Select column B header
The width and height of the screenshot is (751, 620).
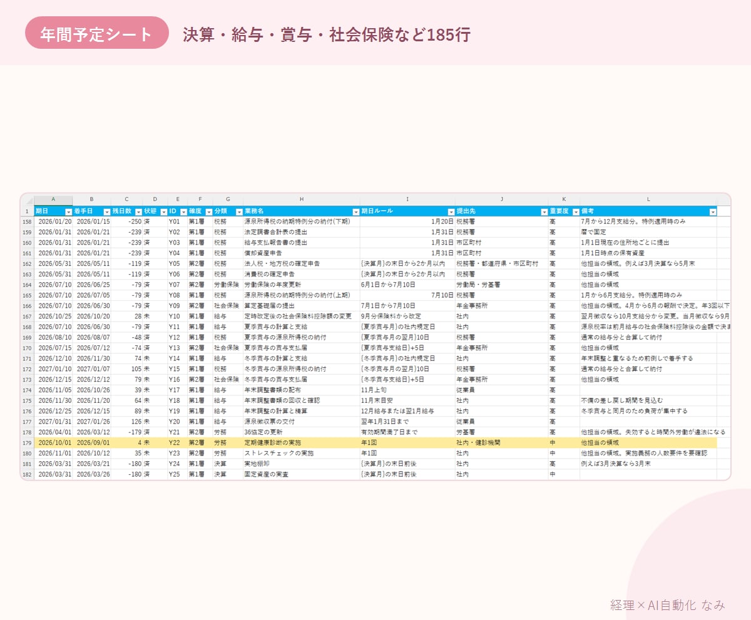(x=92, y=200)
